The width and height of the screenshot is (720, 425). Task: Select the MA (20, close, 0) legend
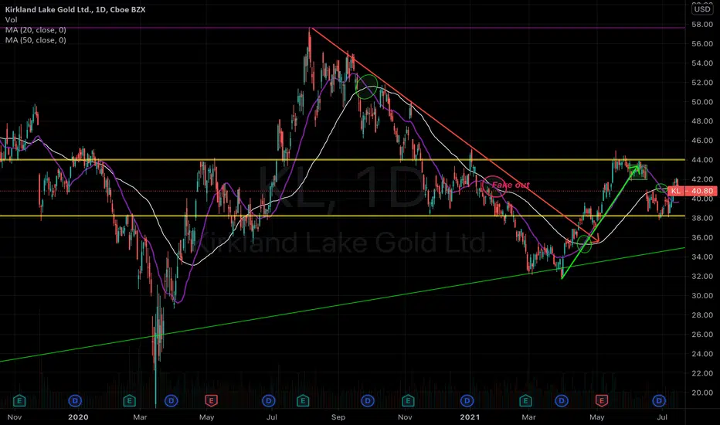coord(36,30)
